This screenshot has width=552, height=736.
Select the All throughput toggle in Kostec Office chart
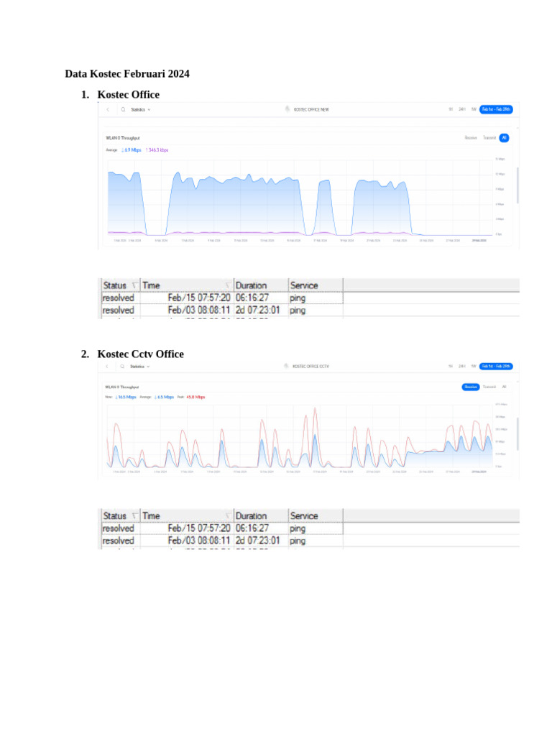coord(504,137)
